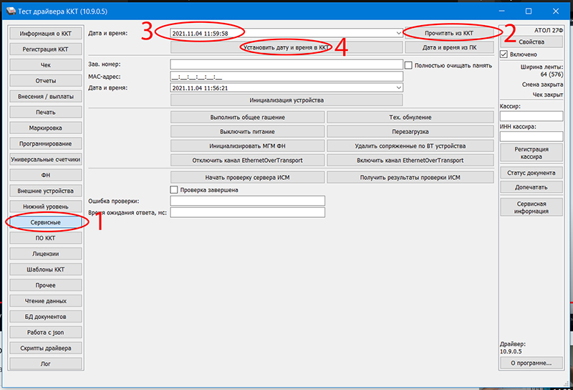Focus the MAC-адрес input field
The width and height of the screenshot is (573, 390).
(x=286, y=76)
